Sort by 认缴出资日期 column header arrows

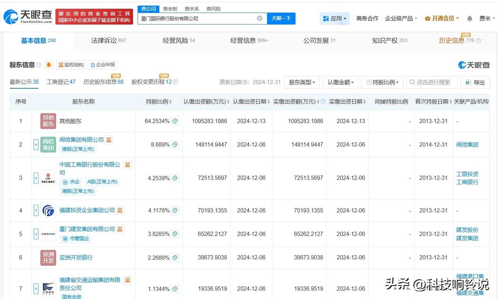point(269,101)
